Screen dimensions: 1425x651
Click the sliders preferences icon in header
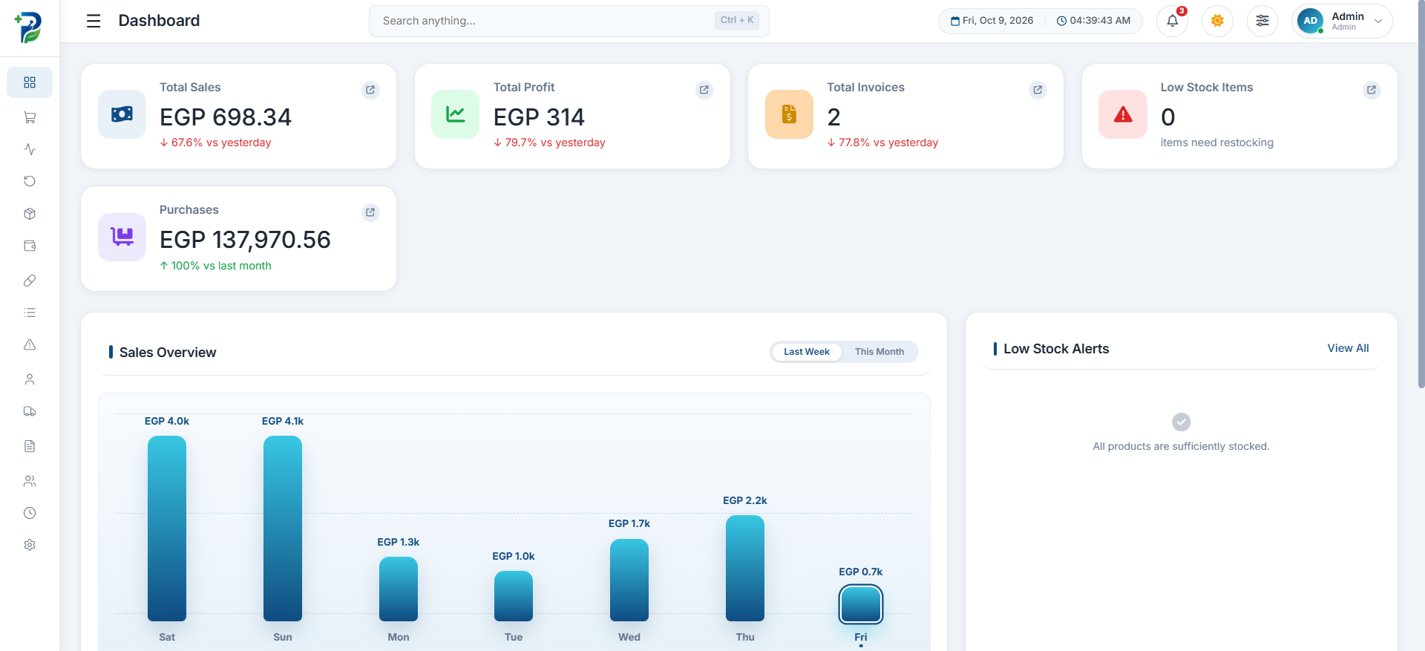click(1262, 21)
